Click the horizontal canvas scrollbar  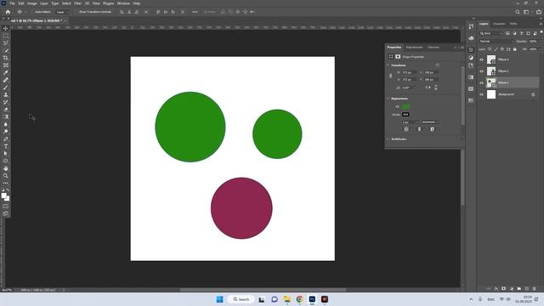tap(263, 290)
